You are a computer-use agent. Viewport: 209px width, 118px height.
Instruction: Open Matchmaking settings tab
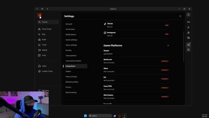pos(71,92)
